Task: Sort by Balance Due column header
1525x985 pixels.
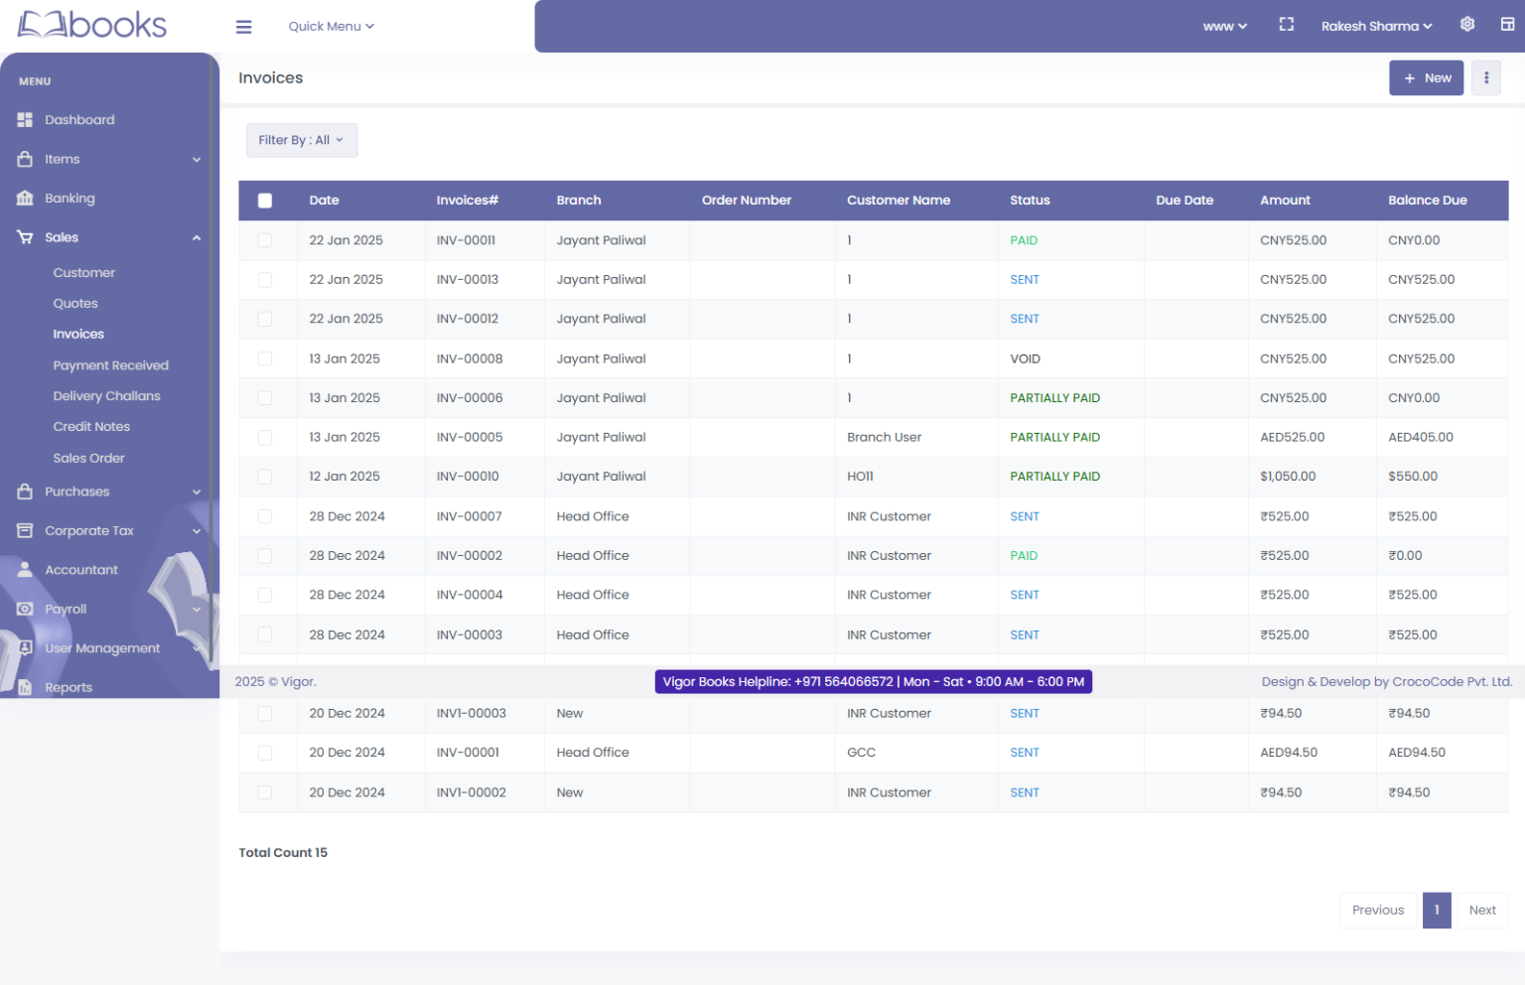Action: pos(1428,201)
